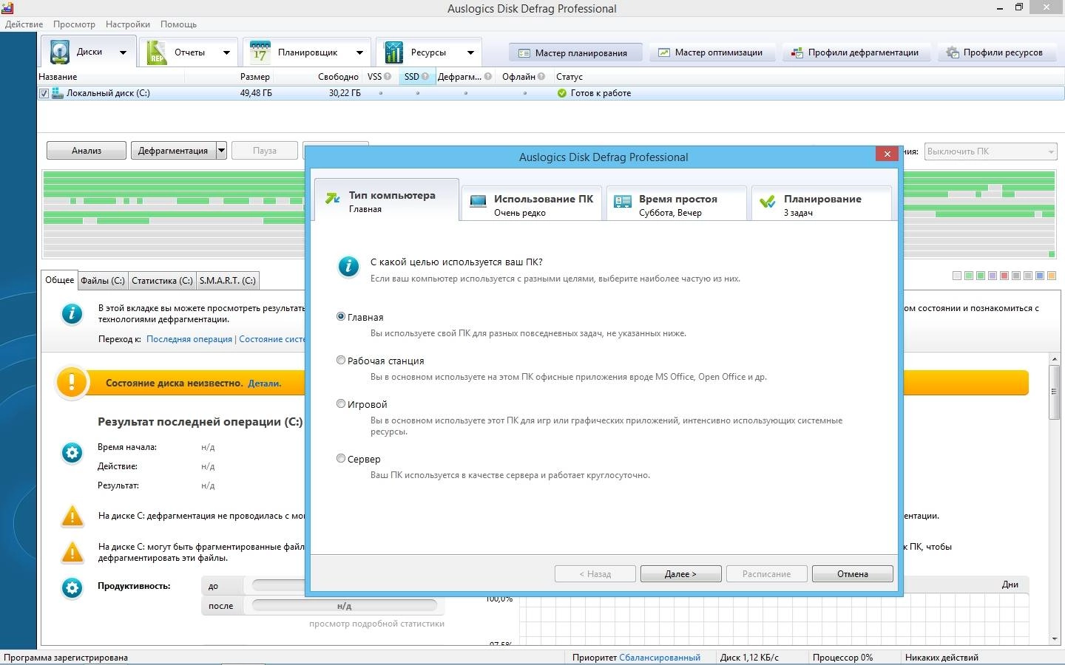Viewport: 1065px width, 665px height.
Task: Select the Сервер radio button
Action: [x=341, y=458]
